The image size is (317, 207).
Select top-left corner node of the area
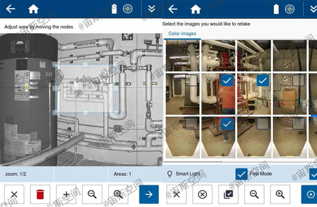coord(55,64)
